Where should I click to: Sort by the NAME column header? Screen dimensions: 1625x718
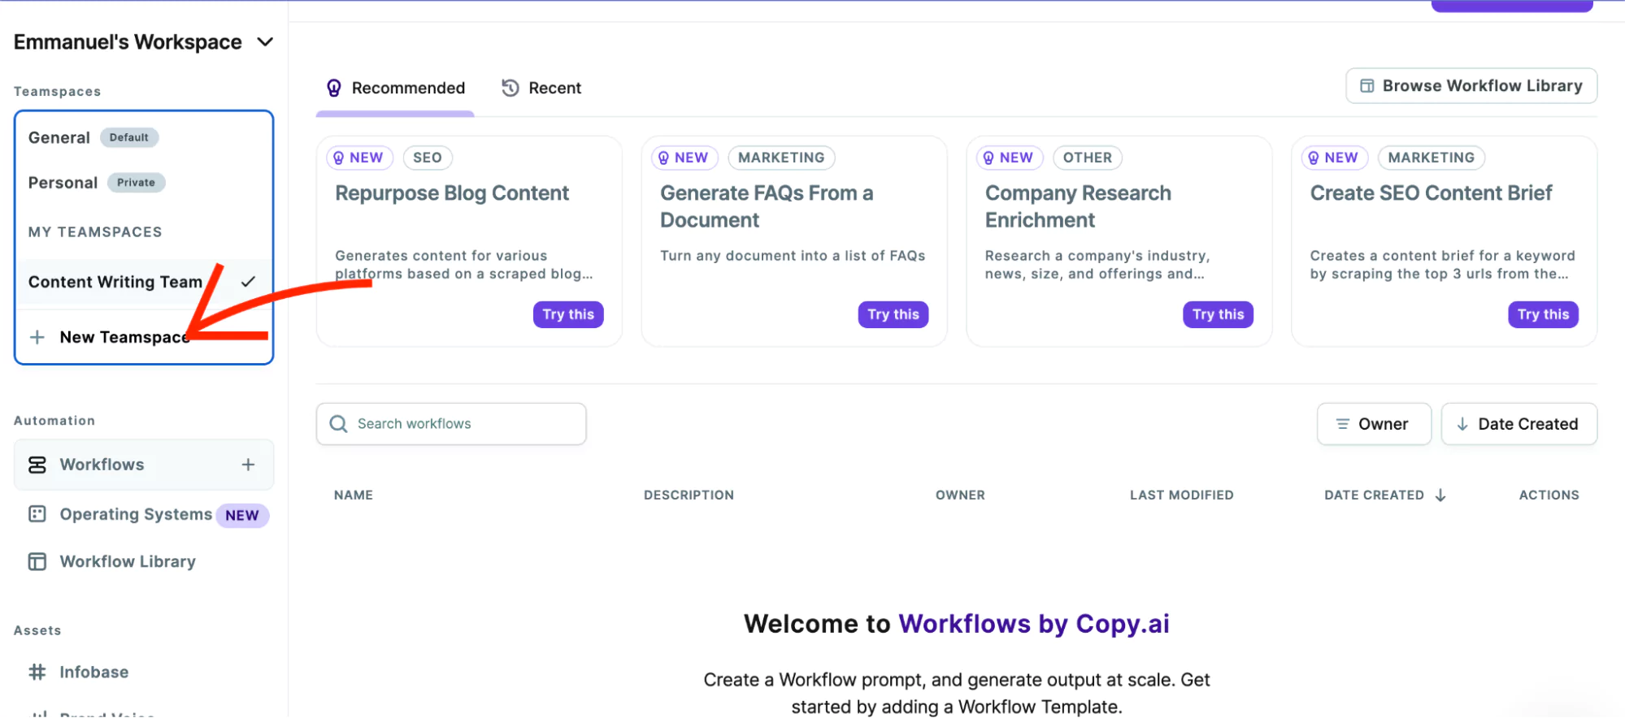click(354, 495)
